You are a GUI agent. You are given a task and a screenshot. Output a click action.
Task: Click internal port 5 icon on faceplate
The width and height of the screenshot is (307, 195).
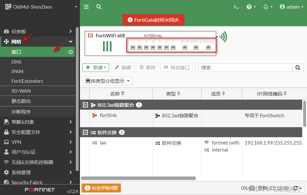[160, 48]
